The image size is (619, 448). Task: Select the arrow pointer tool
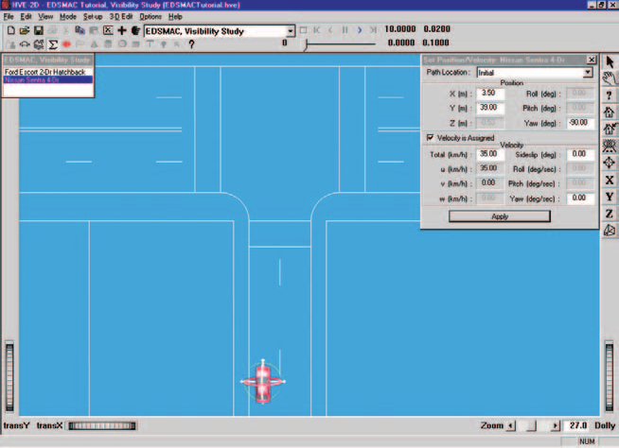point(610,62)
